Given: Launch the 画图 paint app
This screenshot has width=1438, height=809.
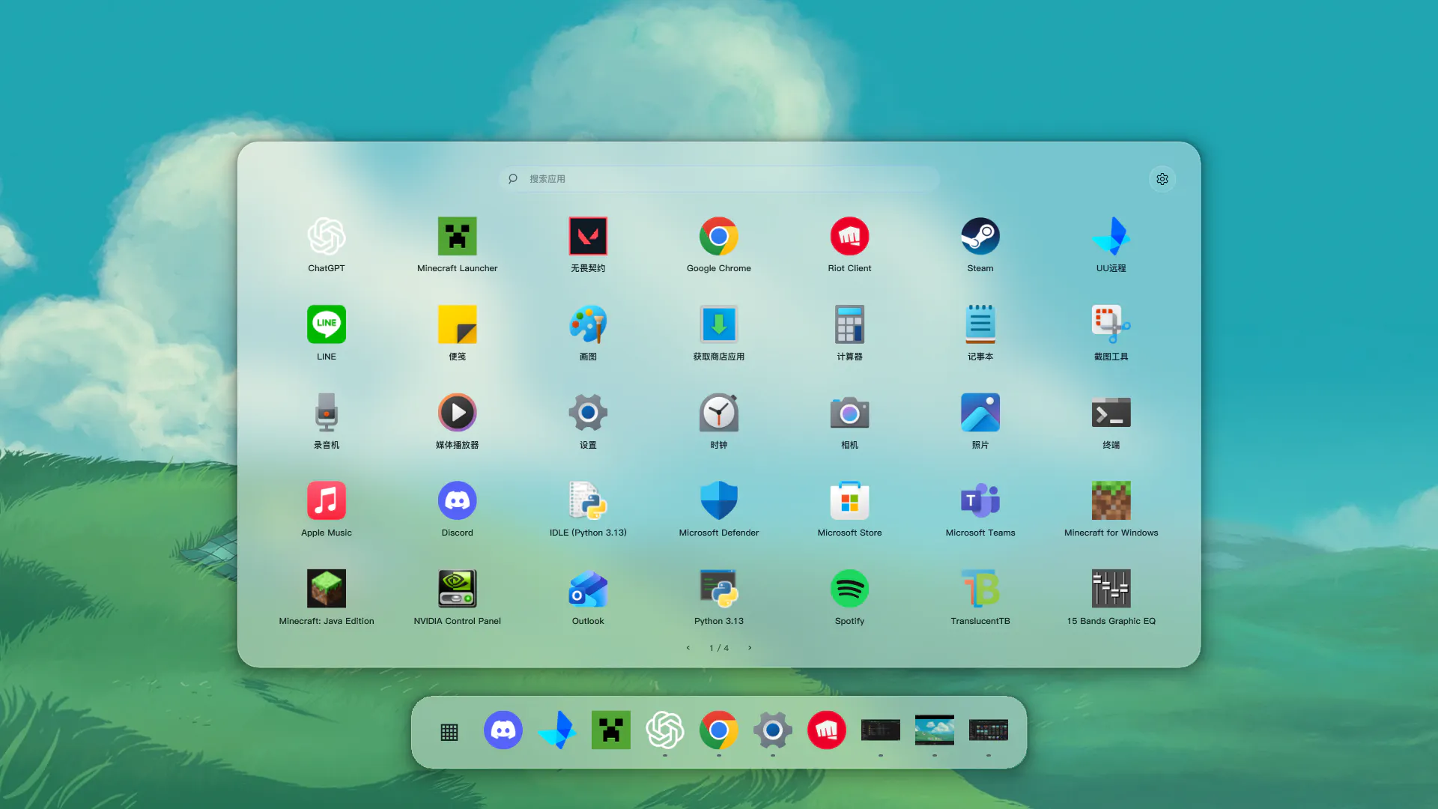Looking at the screenshot, I should click(588, 324).
